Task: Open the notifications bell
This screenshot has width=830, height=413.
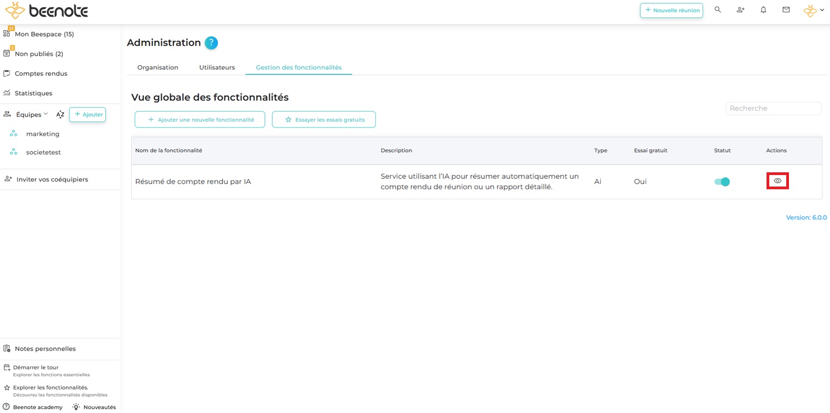Action: pos(763,10)
